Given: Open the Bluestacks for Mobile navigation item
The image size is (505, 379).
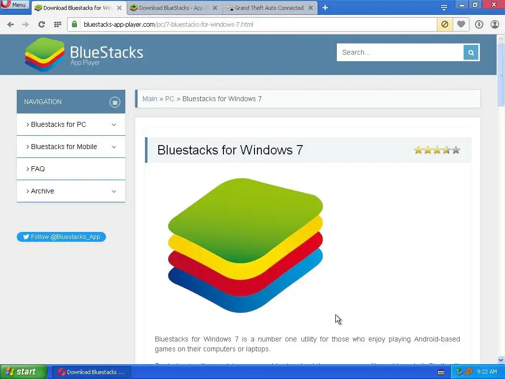Looking at the screenshot, I should pos(64,147).
